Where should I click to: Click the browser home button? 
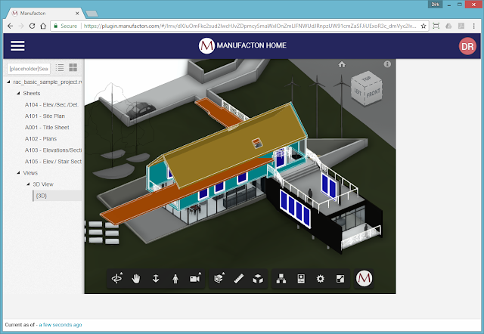click(x=43, y=26)
